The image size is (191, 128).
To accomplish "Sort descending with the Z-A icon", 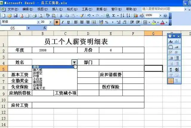I will tap(128, 16).
